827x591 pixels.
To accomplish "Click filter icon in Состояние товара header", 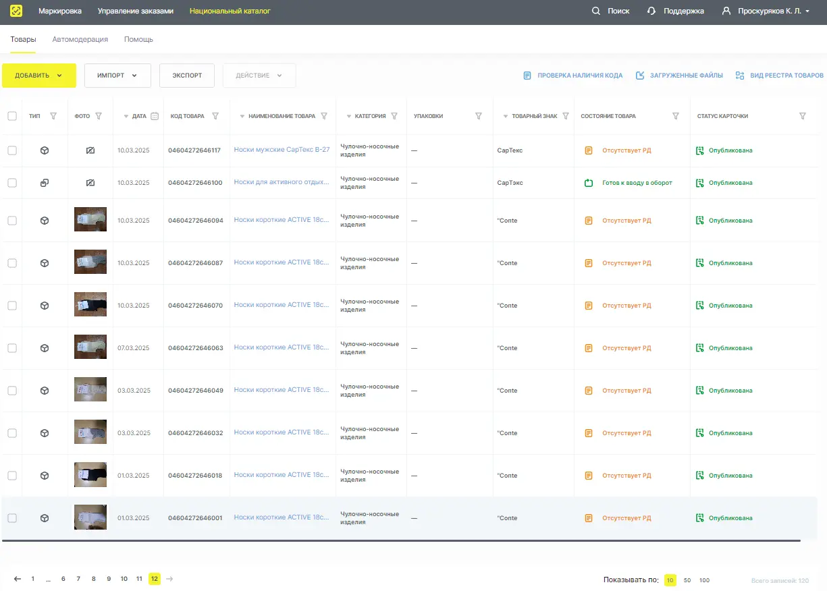I will point(676,116).
